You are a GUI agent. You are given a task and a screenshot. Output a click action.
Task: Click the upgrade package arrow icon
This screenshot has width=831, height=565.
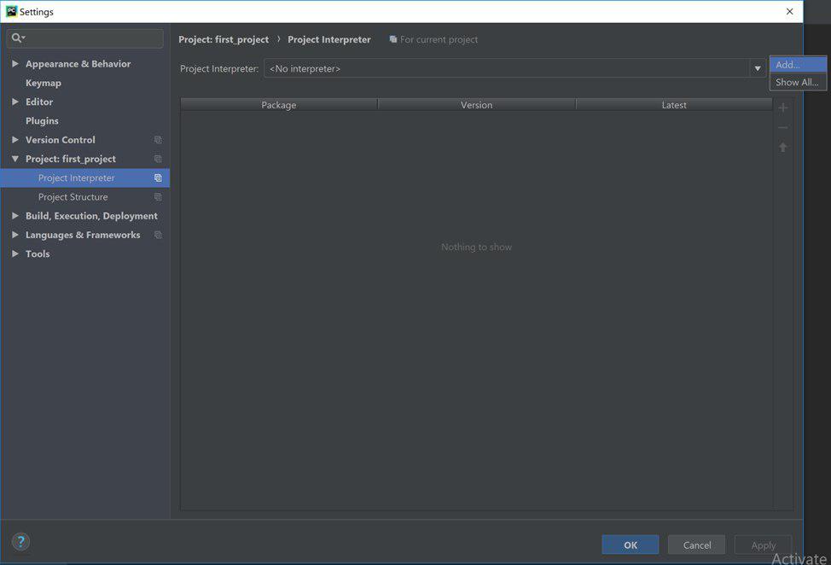[783, 148]
